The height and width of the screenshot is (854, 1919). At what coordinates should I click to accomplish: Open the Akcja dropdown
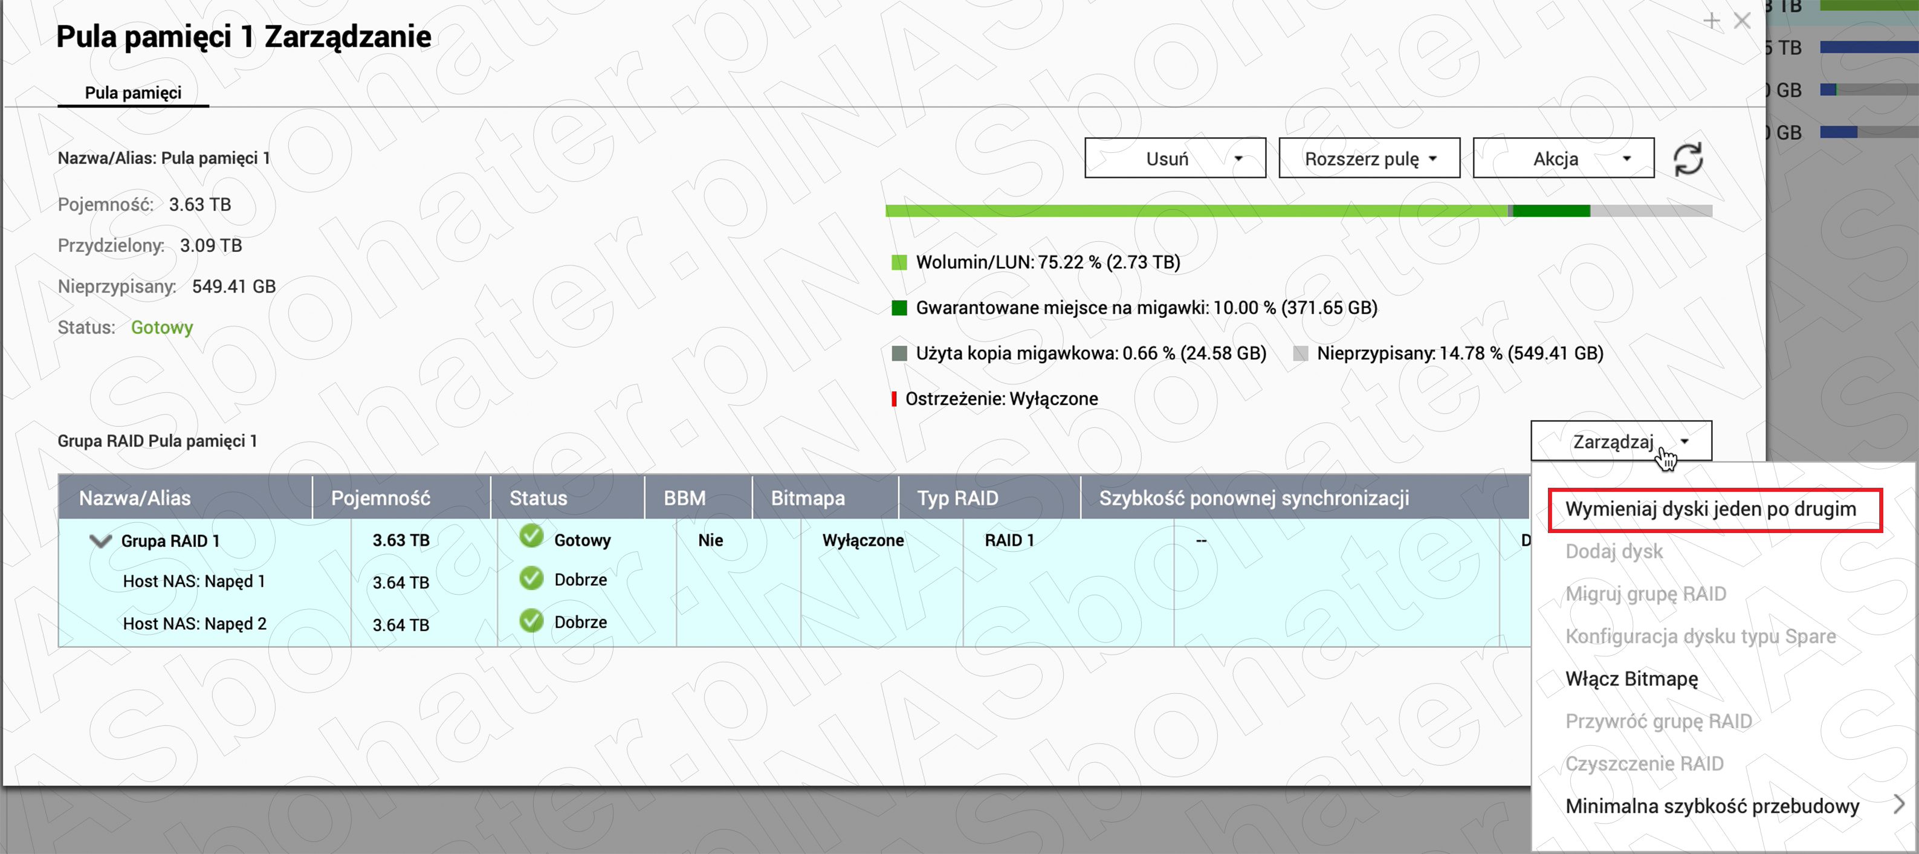[x=1563, y=158]
